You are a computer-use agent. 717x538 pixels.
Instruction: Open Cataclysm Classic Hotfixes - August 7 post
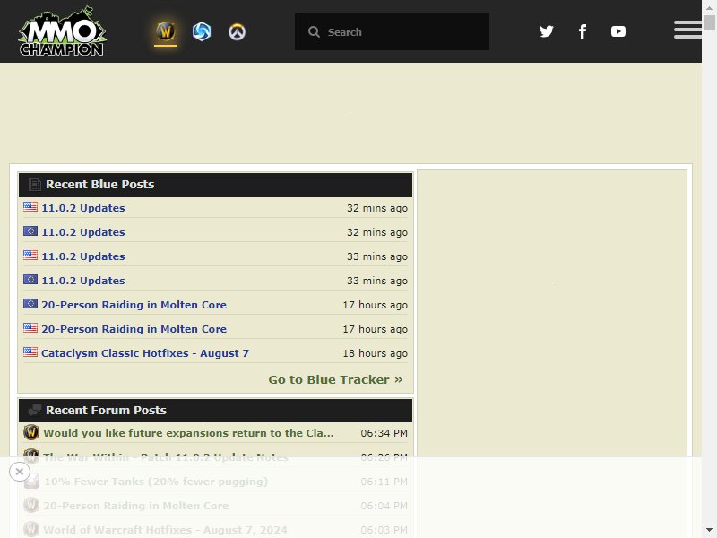[x=145, y=353]
